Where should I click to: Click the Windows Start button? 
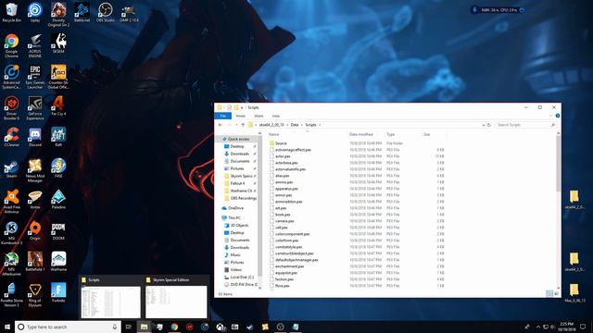[7, 327]
